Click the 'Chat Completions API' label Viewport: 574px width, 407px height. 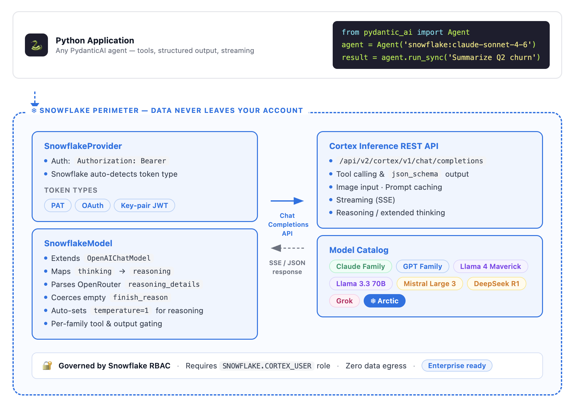point(288,225)
